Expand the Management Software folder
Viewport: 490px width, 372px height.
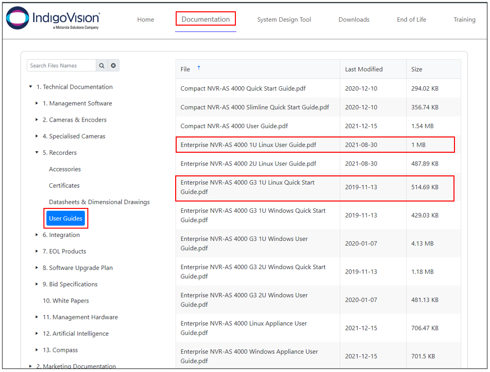pos(37,103)
